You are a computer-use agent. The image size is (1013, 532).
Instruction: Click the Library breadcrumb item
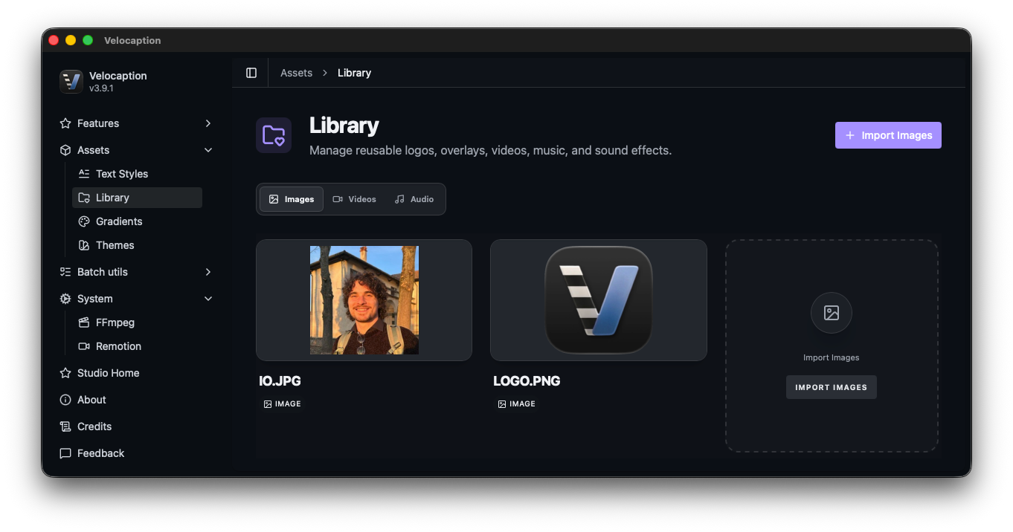(x=354, y=73)
